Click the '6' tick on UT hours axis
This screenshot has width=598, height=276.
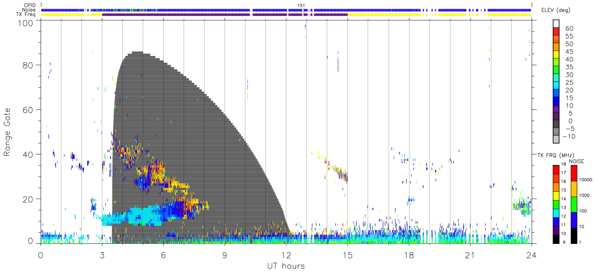point(164,255)
